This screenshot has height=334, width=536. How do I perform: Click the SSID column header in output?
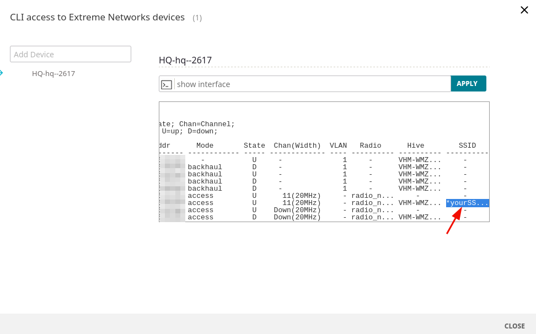467,146
